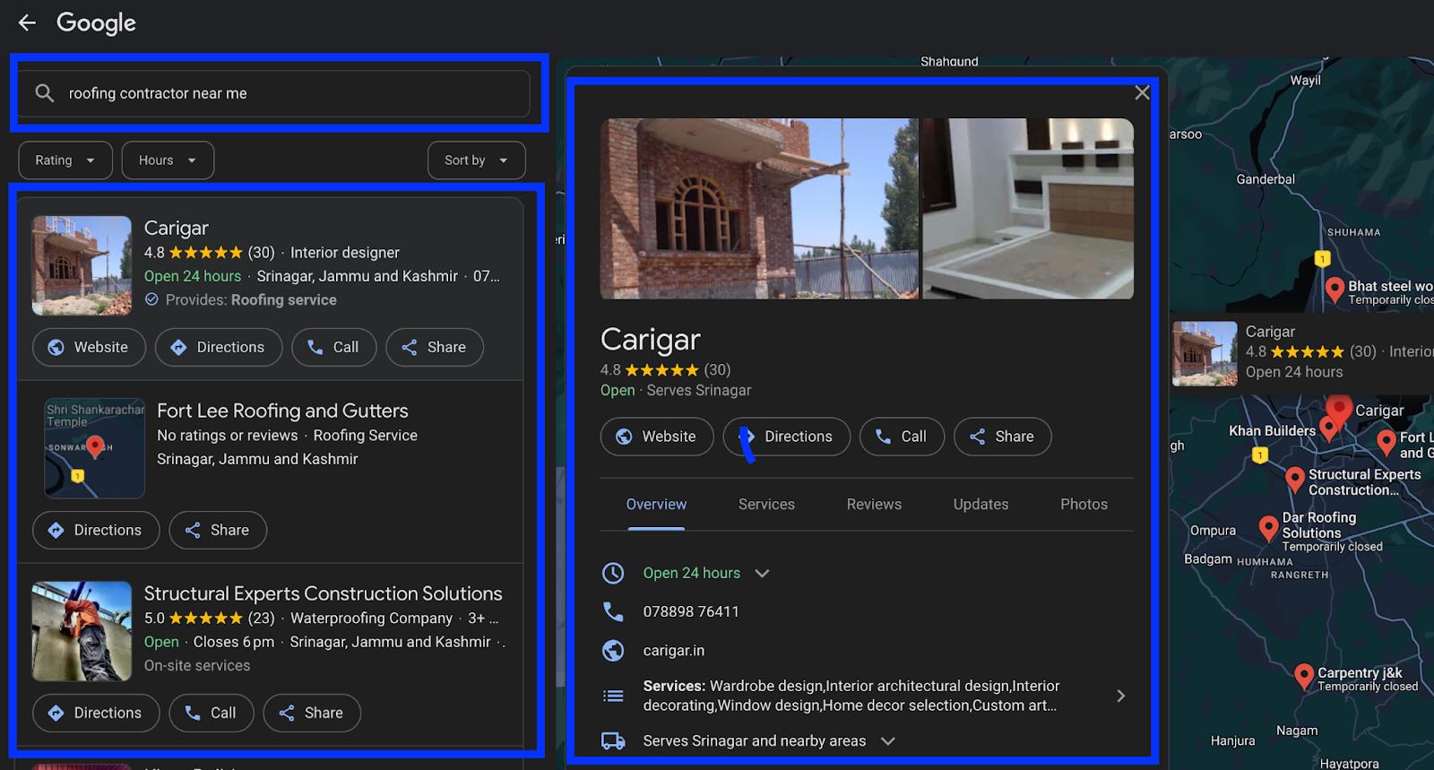Screen dimensions: 1434x770
Task: Click Share button in Carigar listing
Action: (x=435, y=348)
